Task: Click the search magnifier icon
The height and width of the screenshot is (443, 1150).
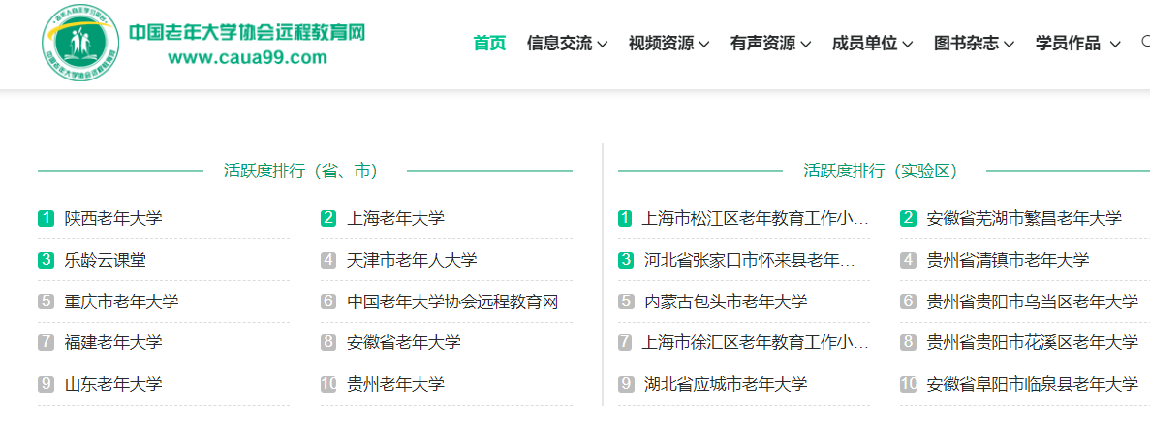Action: pyautogui.click(x=1145, y=42)
